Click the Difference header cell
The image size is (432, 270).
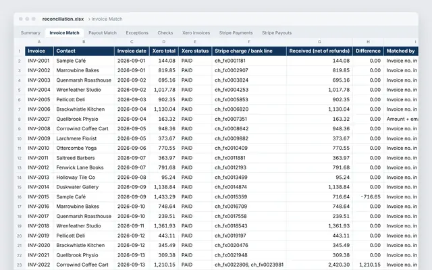pos(368,51)
